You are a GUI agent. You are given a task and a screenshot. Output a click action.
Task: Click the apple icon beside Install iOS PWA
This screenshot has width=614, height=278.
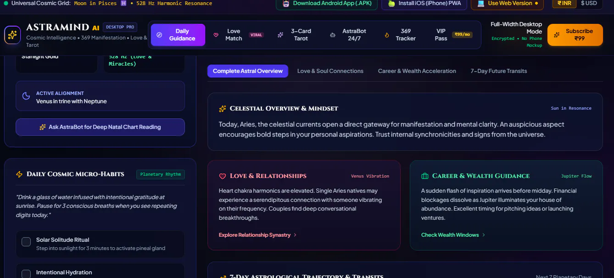(x=391, y=3)
